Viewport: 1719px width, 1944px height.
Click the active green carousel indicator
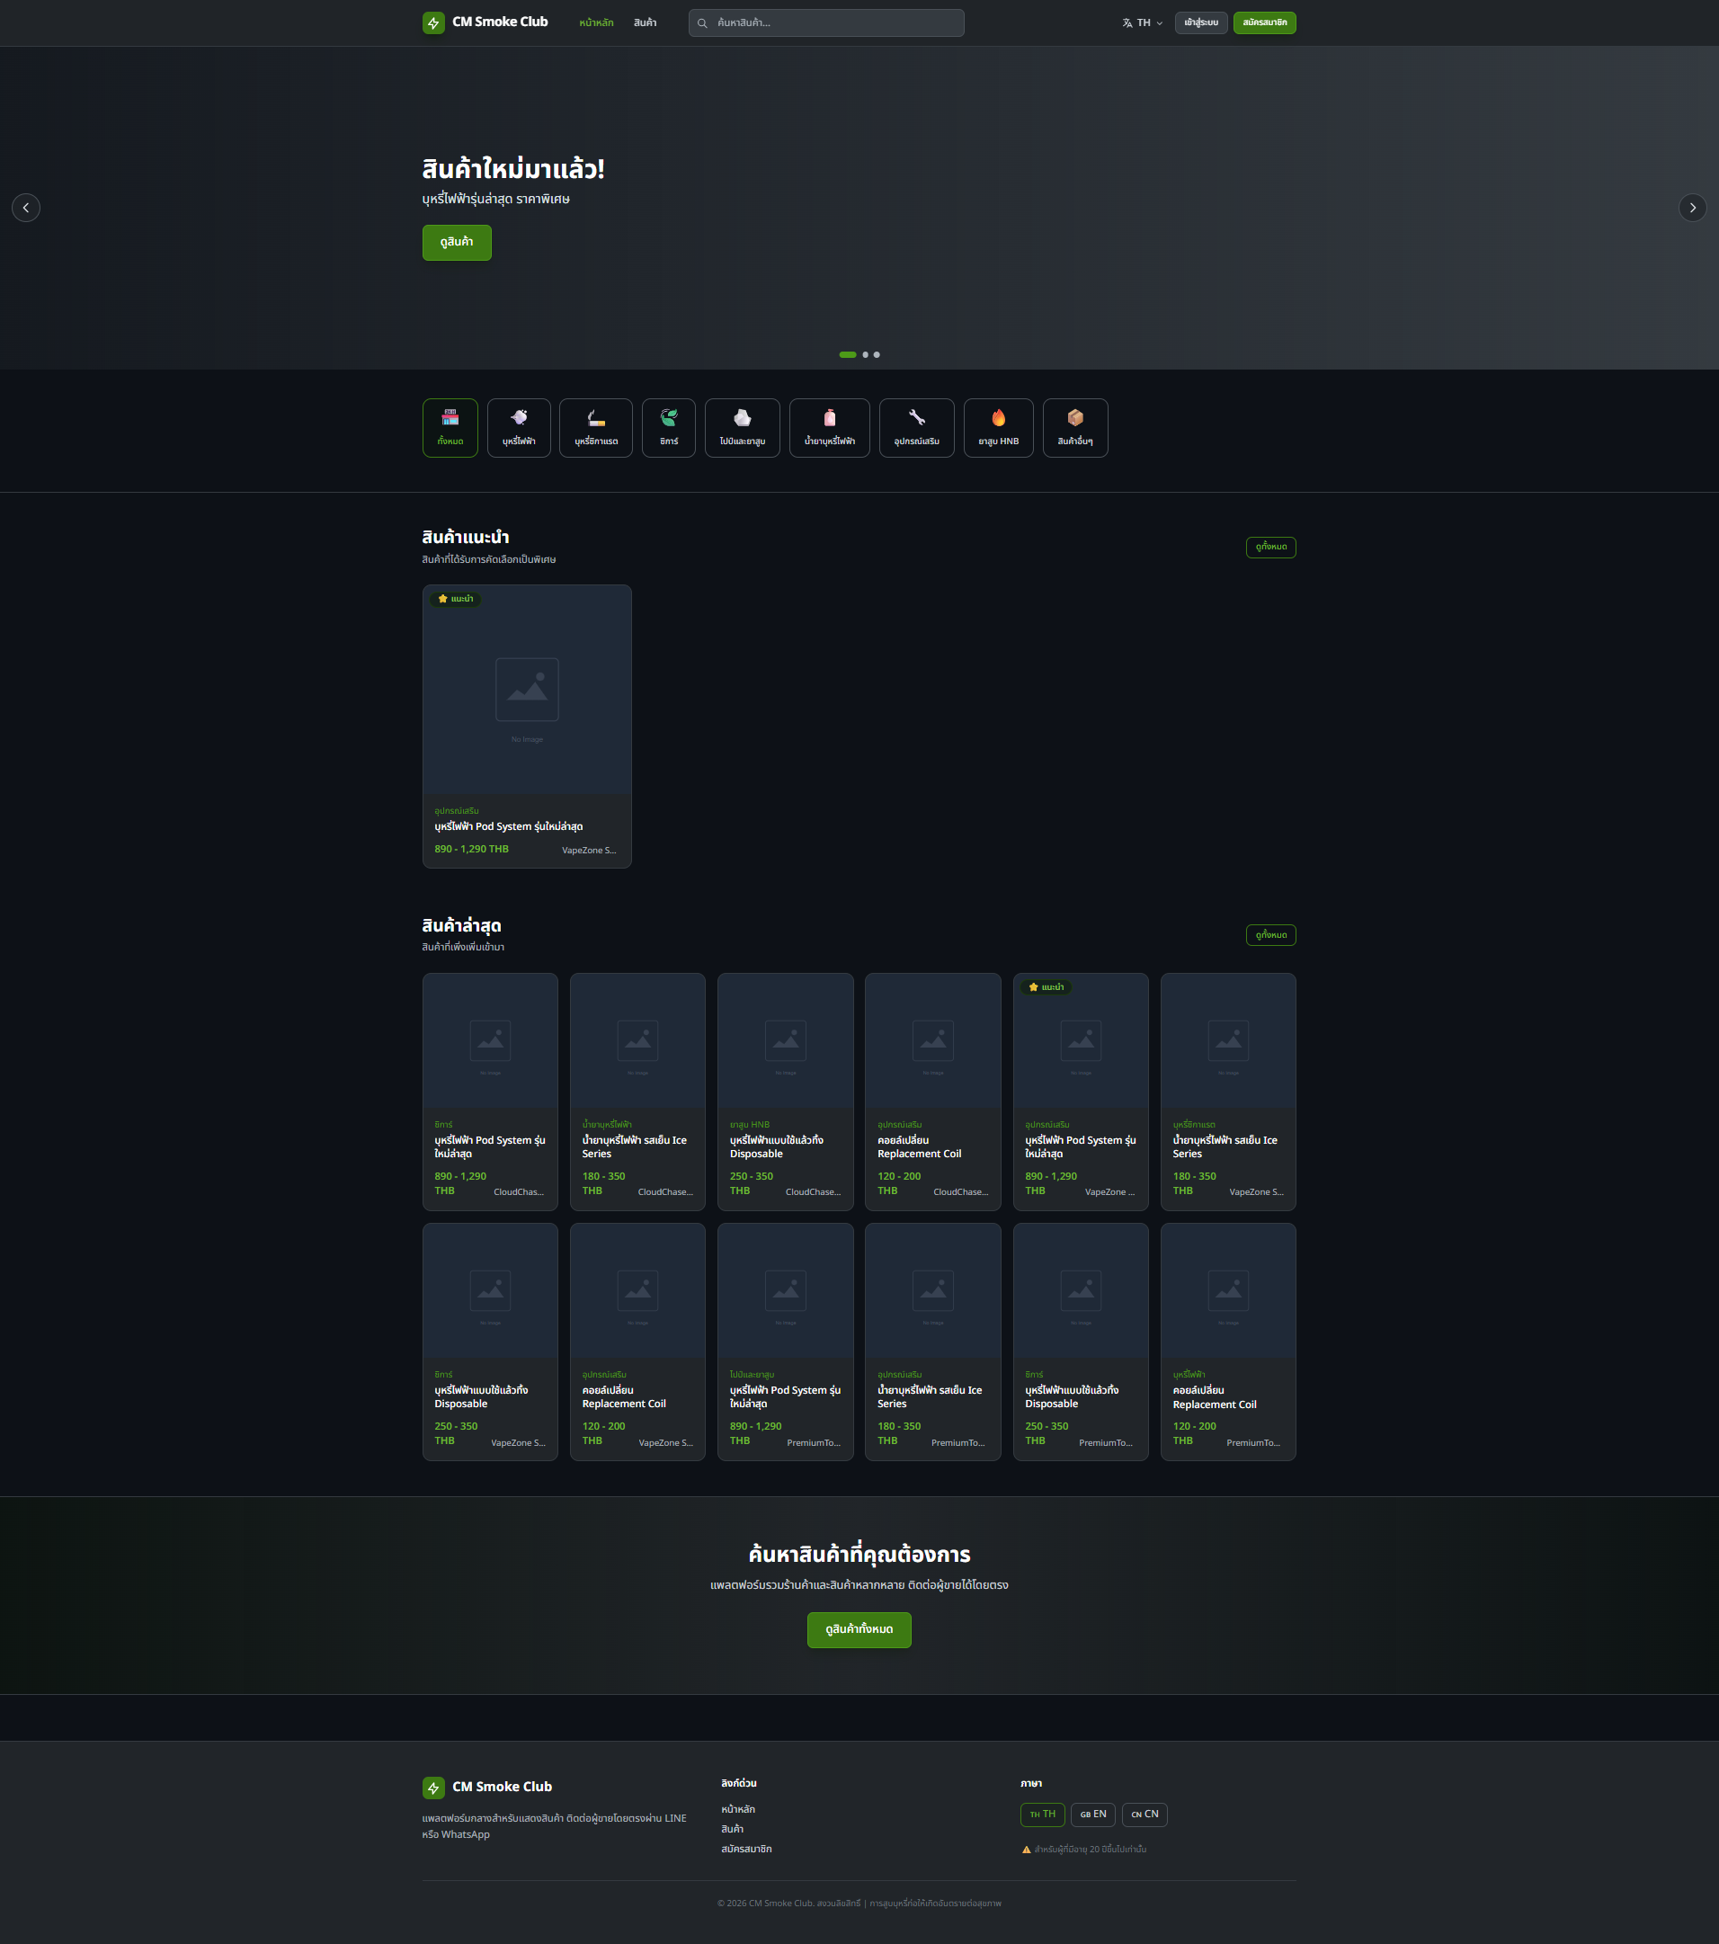pyautogui.click(x=847, y=355)
